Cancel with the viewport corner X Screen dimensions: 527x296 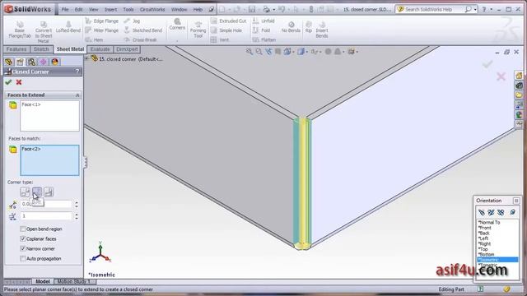[x=501, y=76]
